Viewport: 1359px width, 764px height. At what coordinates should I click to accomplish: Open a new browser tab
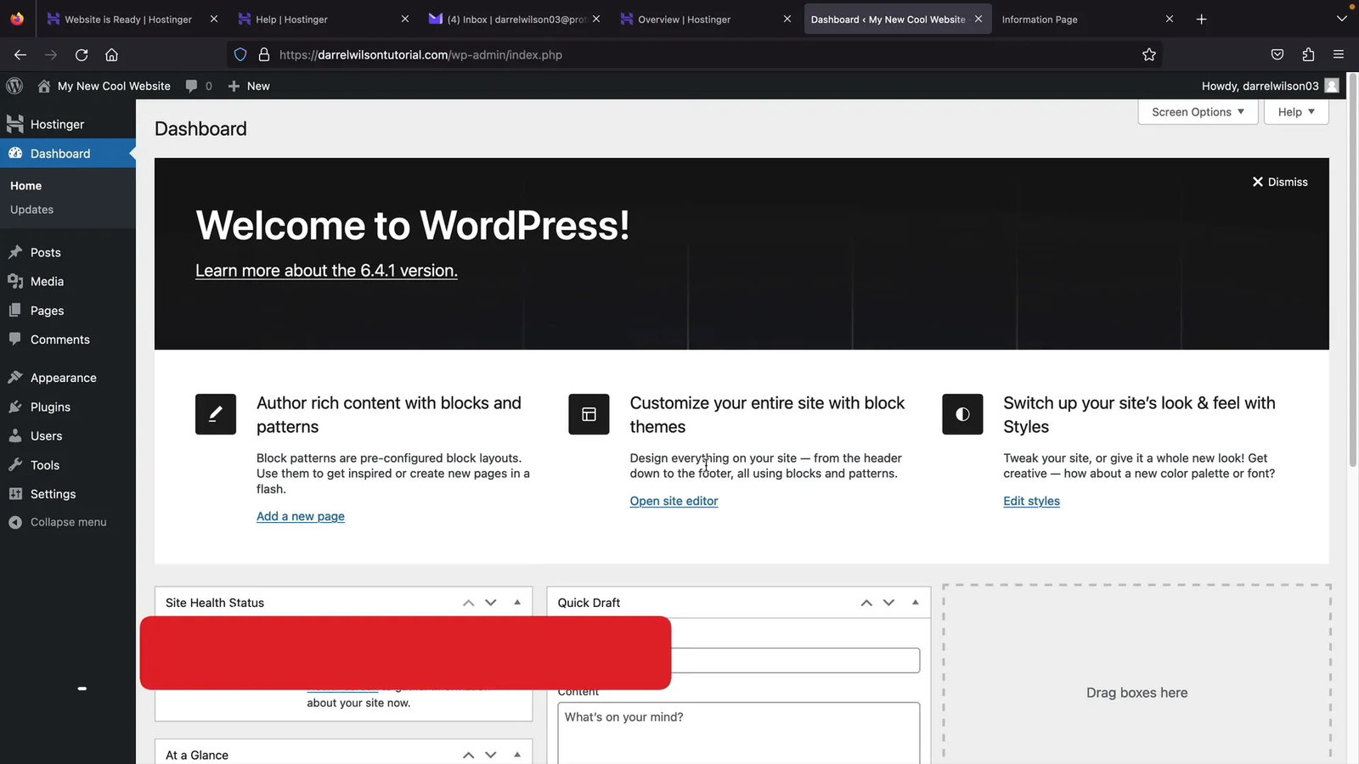(x=1201, y=19)
